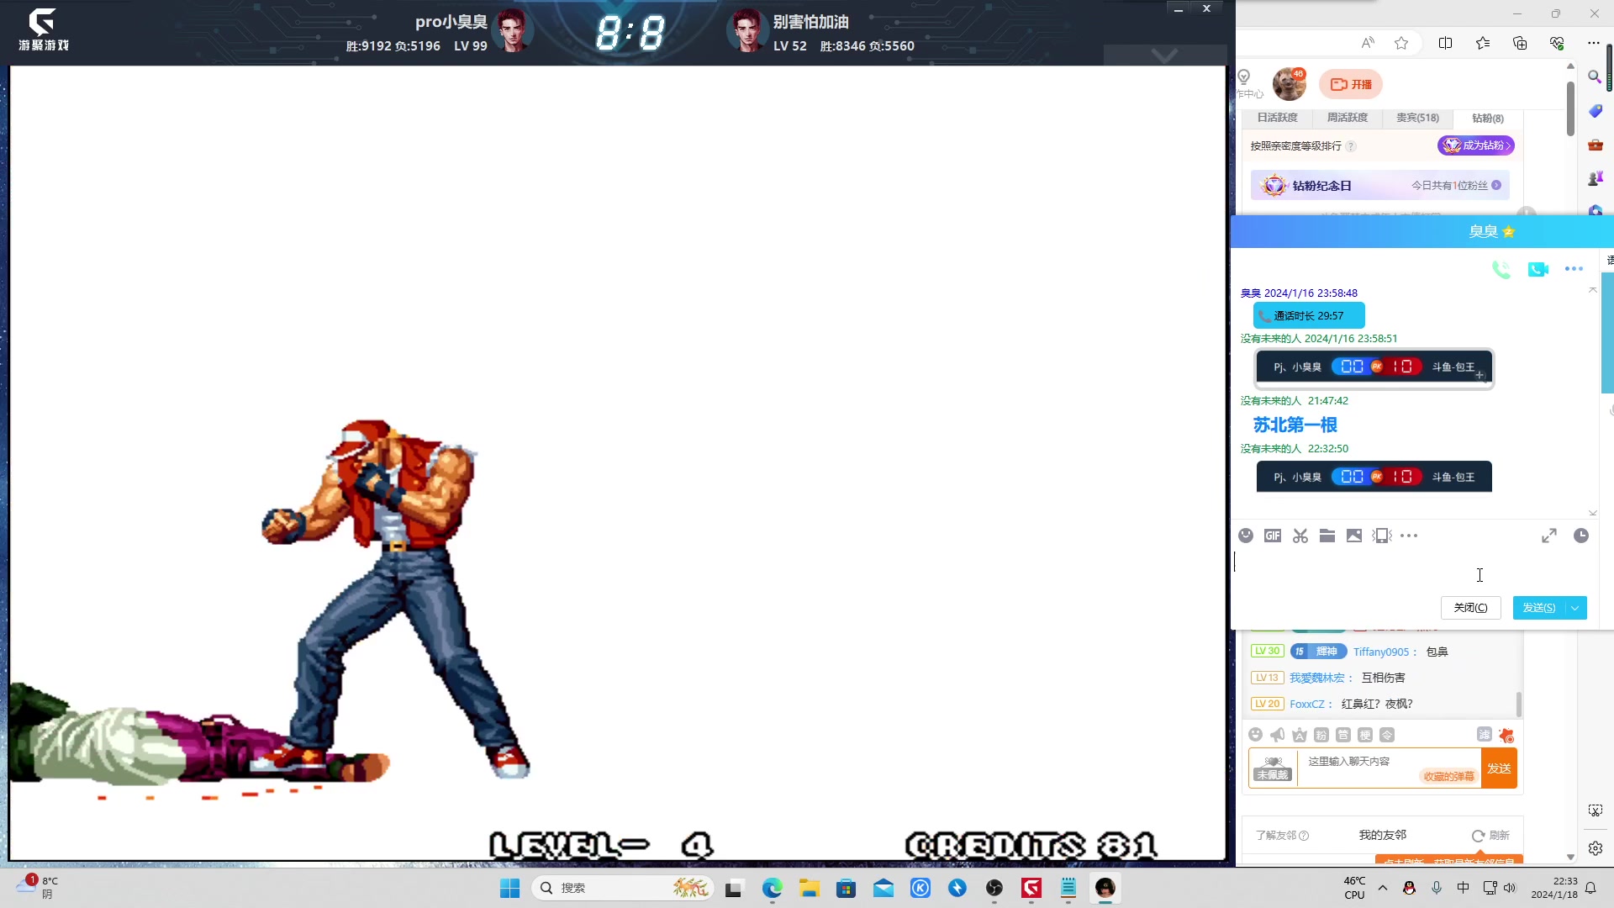Show more QQ chat toolbar tools

pos(1409,536)
